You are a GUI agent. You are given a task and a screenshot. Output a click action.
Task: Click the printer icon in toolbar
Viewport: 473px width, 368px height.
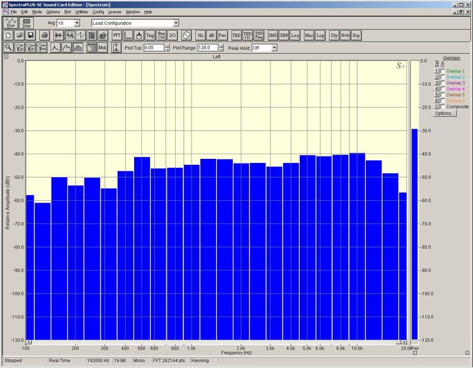(x=44, y=35)
